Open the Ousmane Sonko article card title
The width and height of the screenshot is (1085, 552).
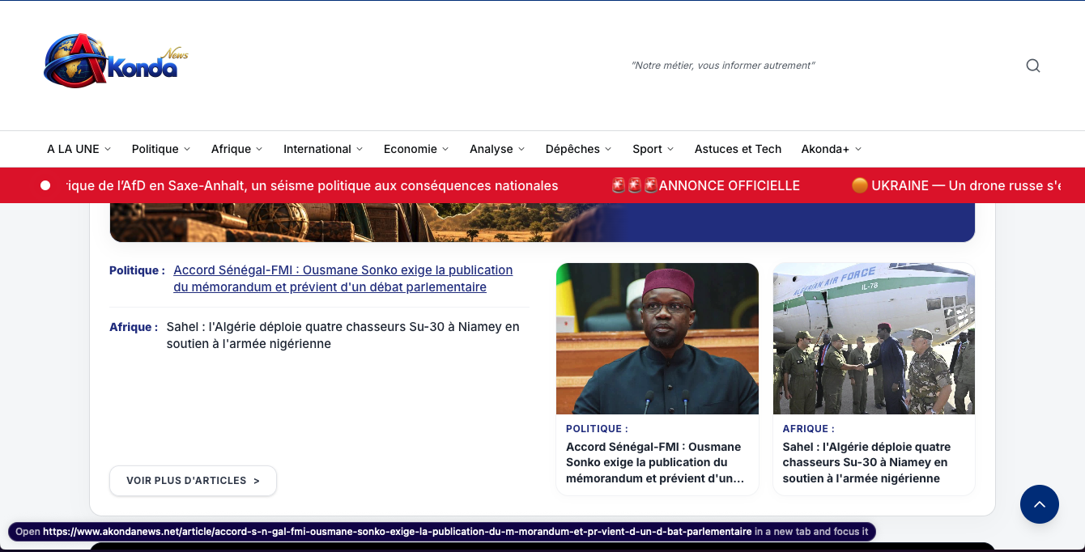pos(655,462)
